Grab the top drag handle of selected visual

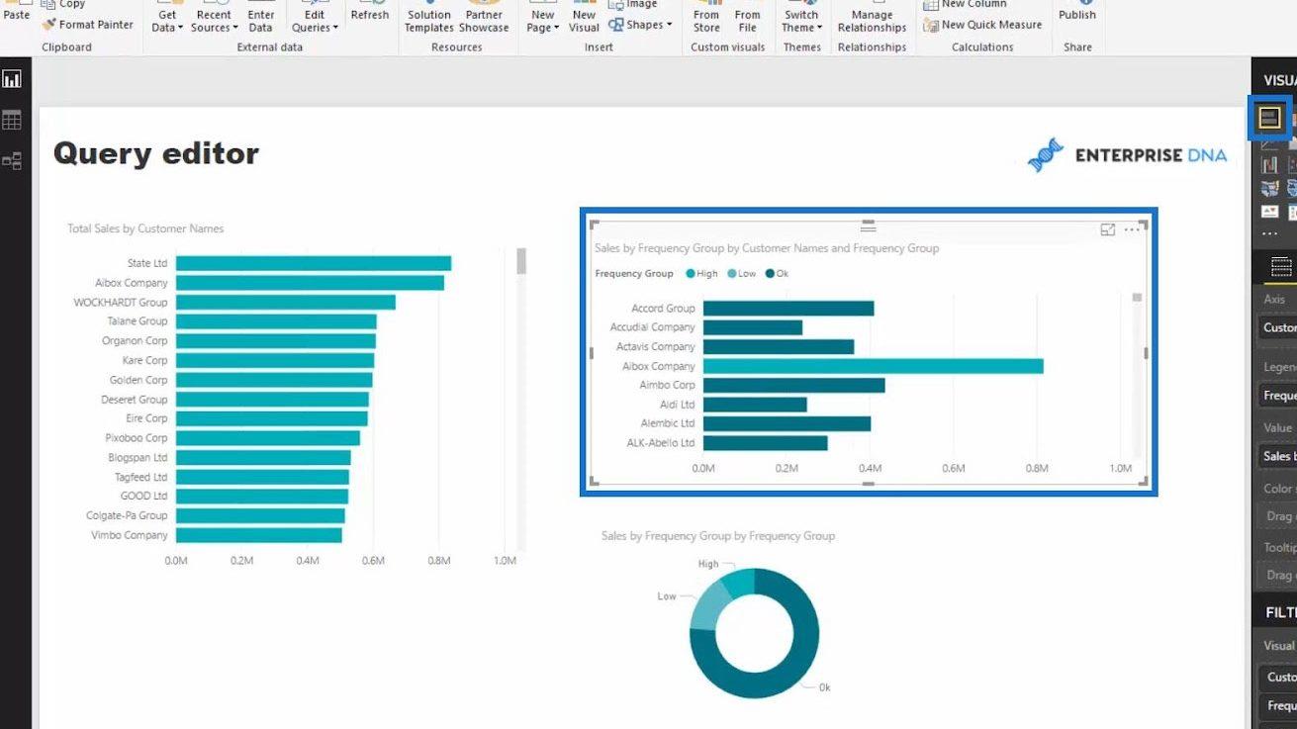[x=868, y=227]
